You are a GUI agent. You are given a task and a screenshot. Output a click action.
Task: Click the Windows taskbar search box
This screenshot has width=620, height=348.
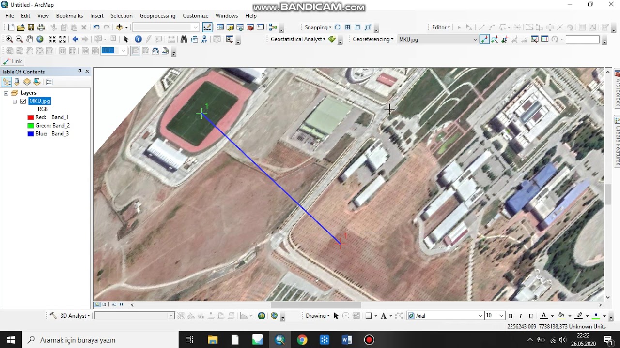100,340
